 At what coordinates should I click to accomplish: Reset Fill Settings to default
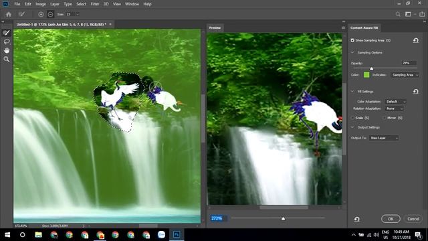click(415, 92)
